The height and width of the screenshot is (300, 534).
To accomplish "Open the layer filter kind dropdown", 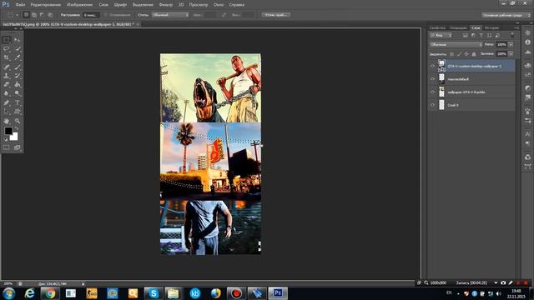I will tap(441, 35).
